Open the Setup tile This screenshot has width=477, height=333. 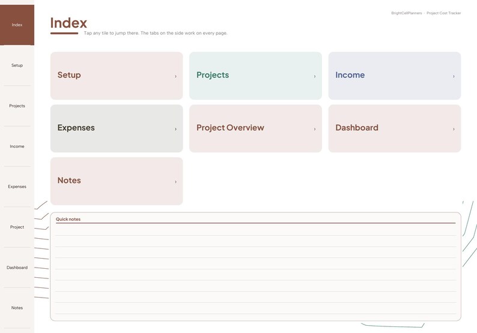click(x=117, y=76)
